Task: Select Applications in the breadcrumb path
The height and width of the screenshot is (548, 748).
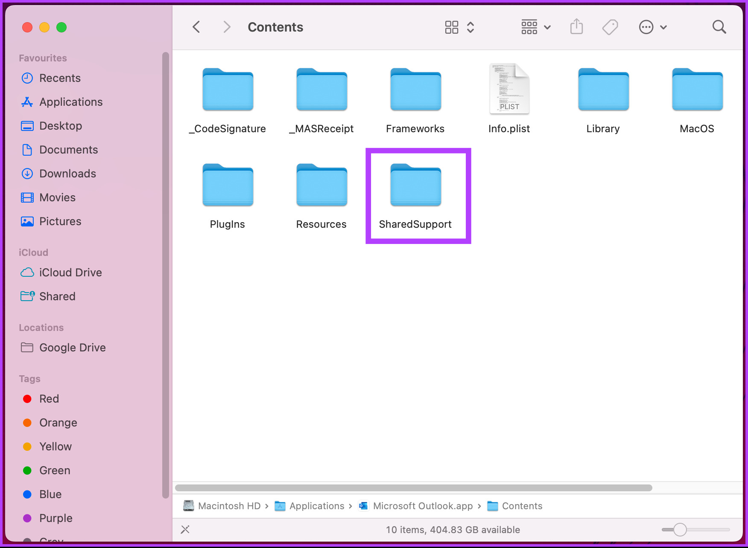Action: (317, 506)
